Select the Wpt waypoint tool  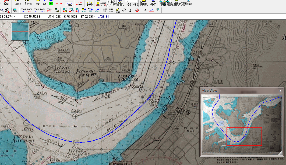pos(38,3)
